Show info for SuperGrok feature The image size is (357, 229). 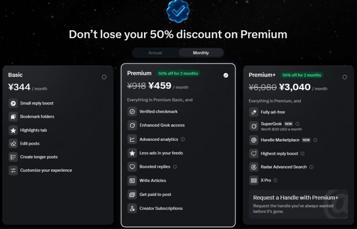(x=297, y=124)
